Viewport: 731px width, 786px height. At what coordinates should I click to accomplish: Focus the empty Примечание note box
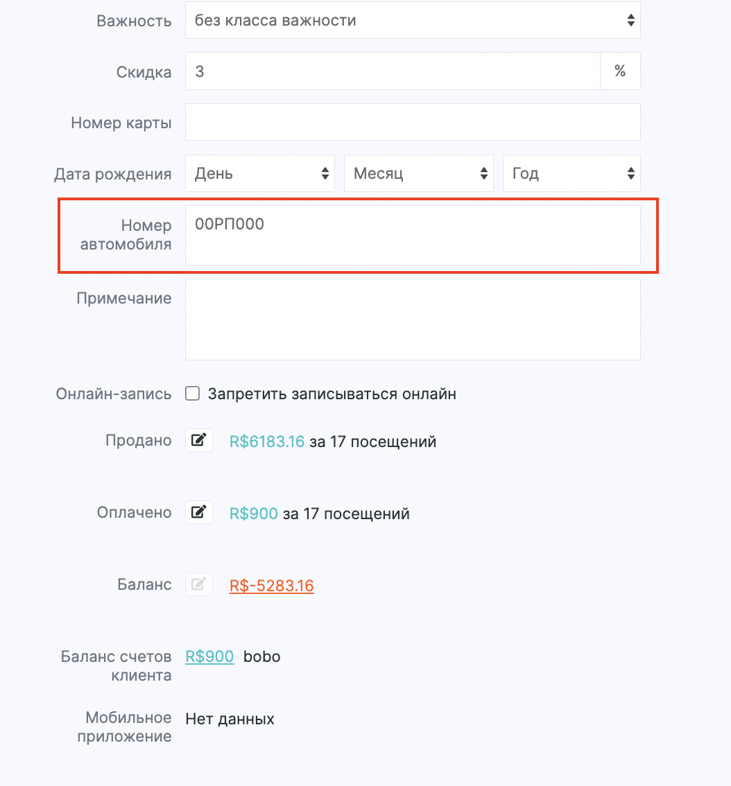click(412, 320)
